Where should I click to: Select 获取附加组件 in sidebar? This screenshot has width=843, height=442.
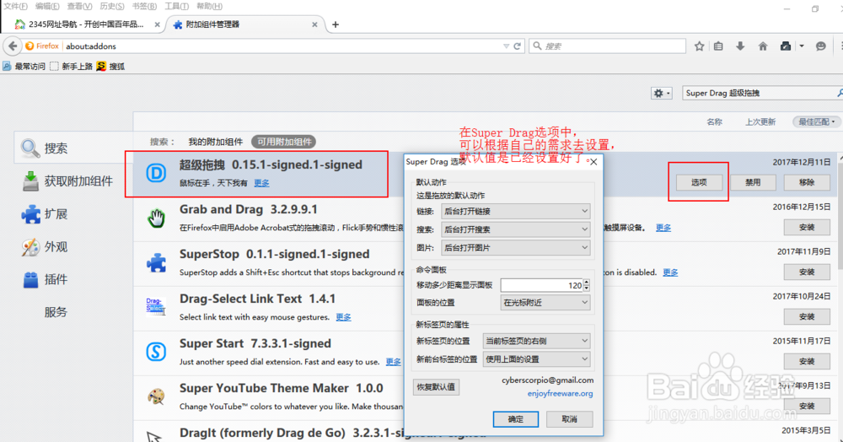(x=73, y=181)
